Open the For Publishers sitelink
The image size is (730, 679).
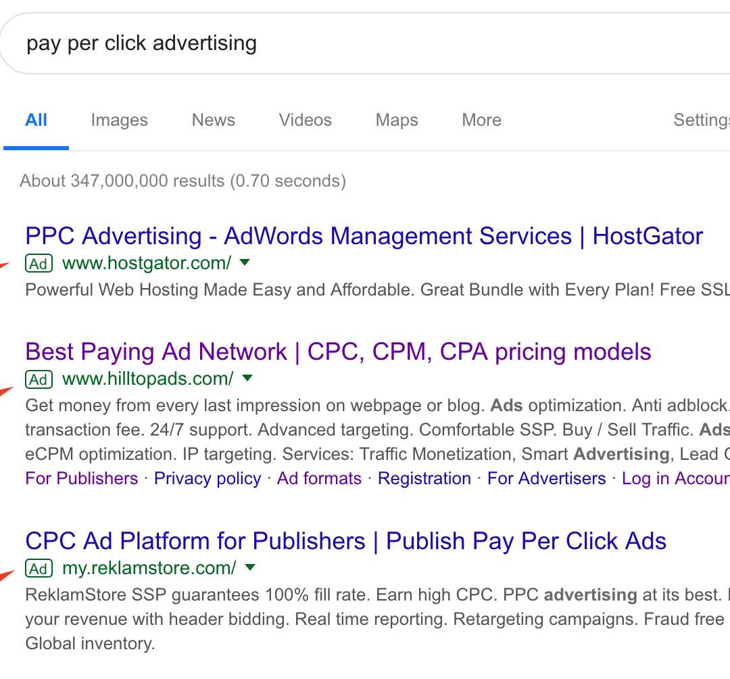click(x=82, y=478)
